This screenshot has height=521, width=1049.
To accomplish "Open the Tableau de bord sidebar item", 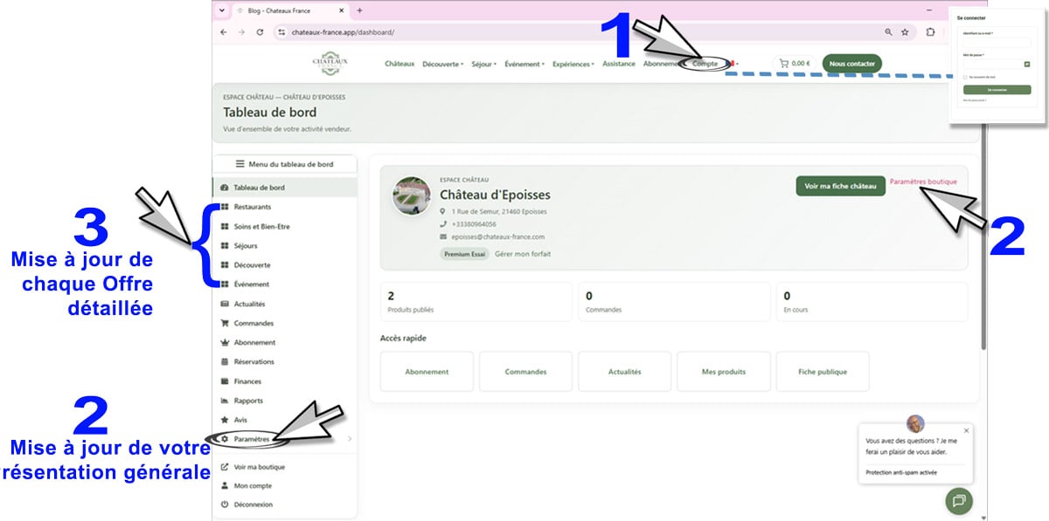I will tap(285, 188).
